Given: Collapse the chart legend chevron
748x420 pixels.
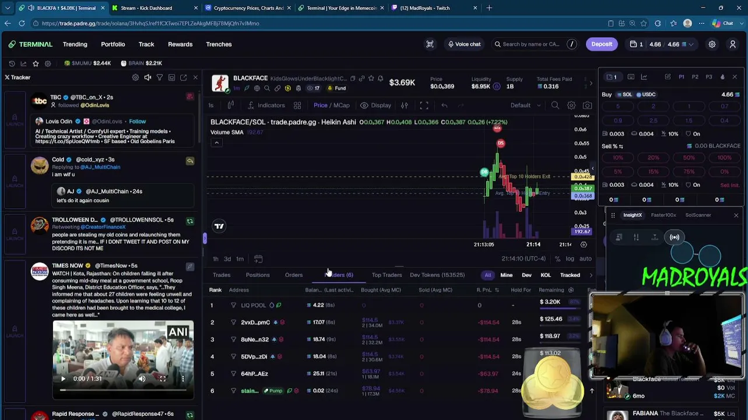Looking at the screenshot, I should pyautogui.click(x=216, y=143).
